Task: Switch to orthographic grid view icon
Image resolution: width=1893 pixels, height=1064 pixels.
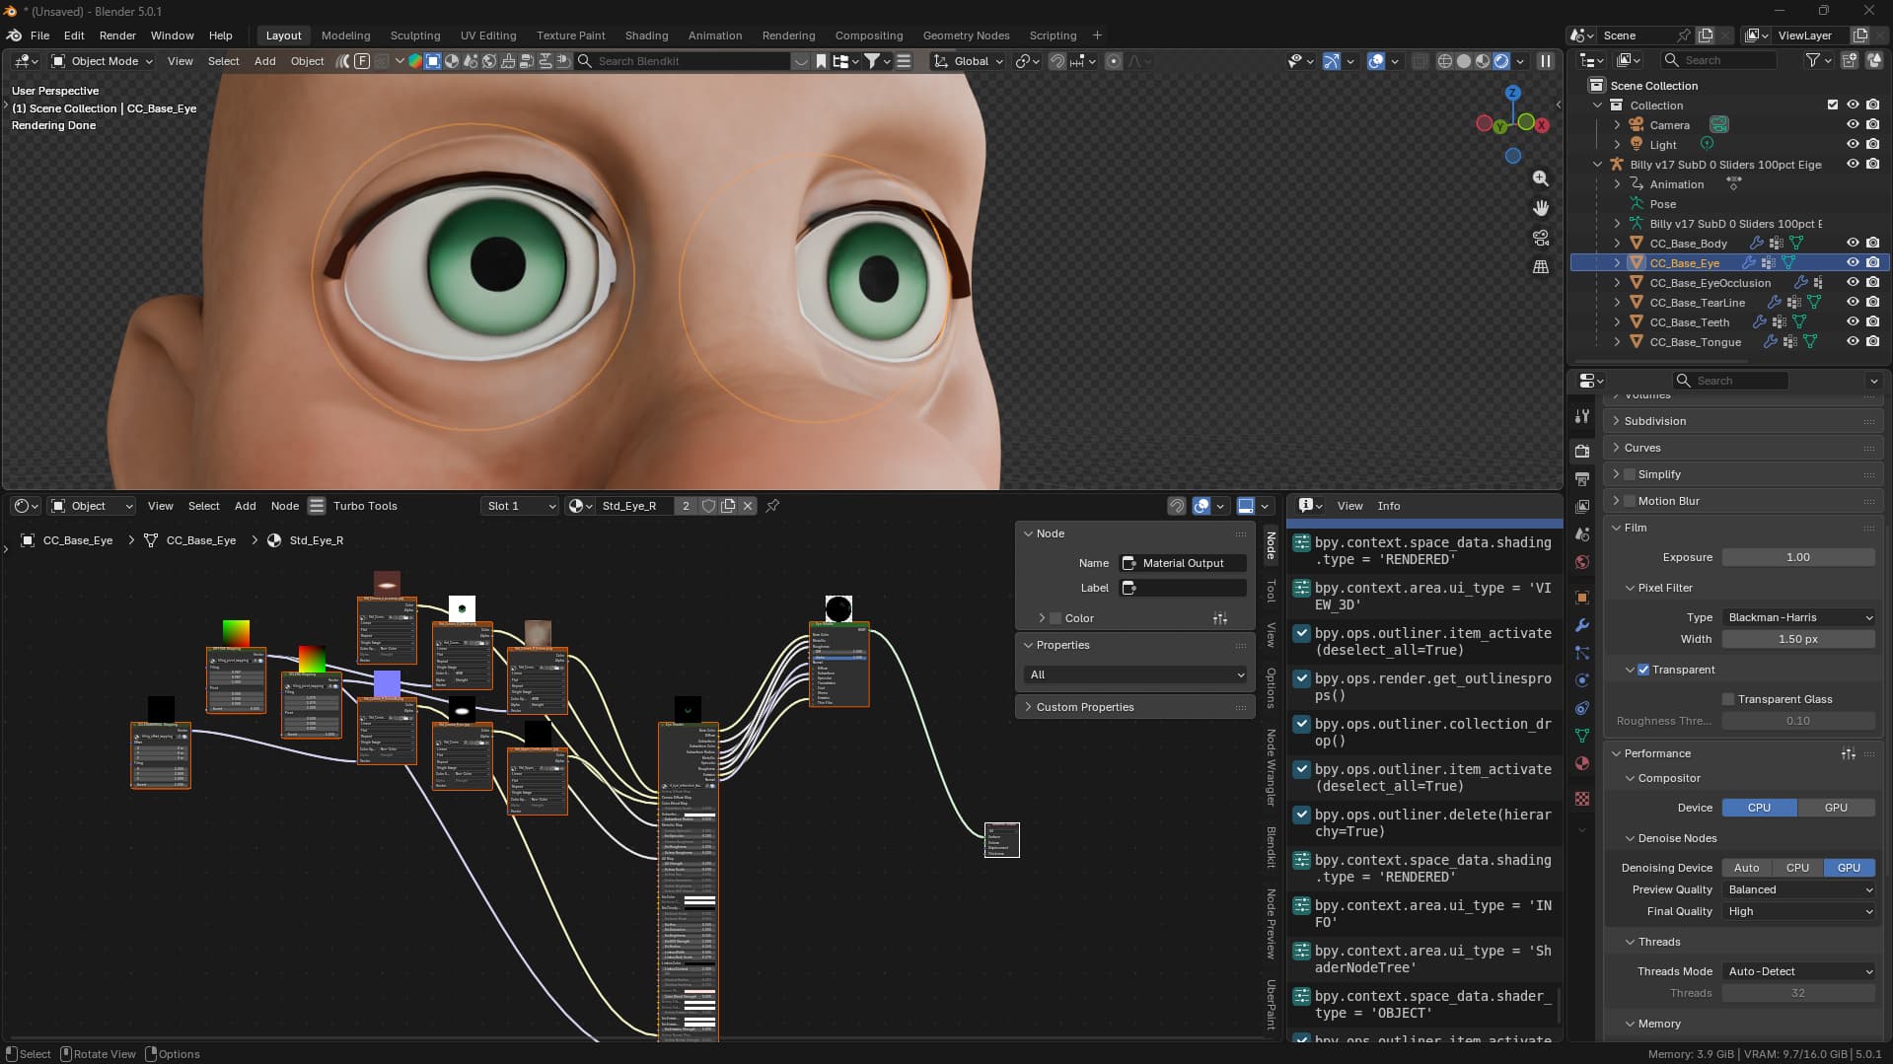Action: click(1540, 267)
